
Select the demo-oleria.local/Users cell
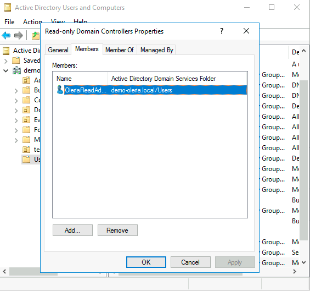pos(142,90)
